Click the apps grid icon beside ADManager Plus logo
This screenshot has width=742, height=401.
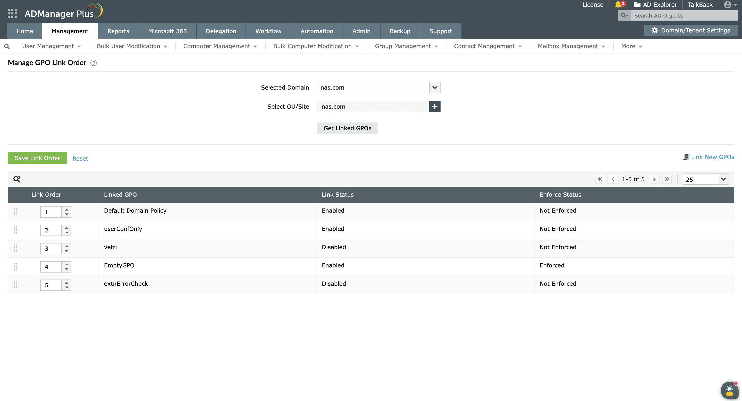[x=12, y=13]
